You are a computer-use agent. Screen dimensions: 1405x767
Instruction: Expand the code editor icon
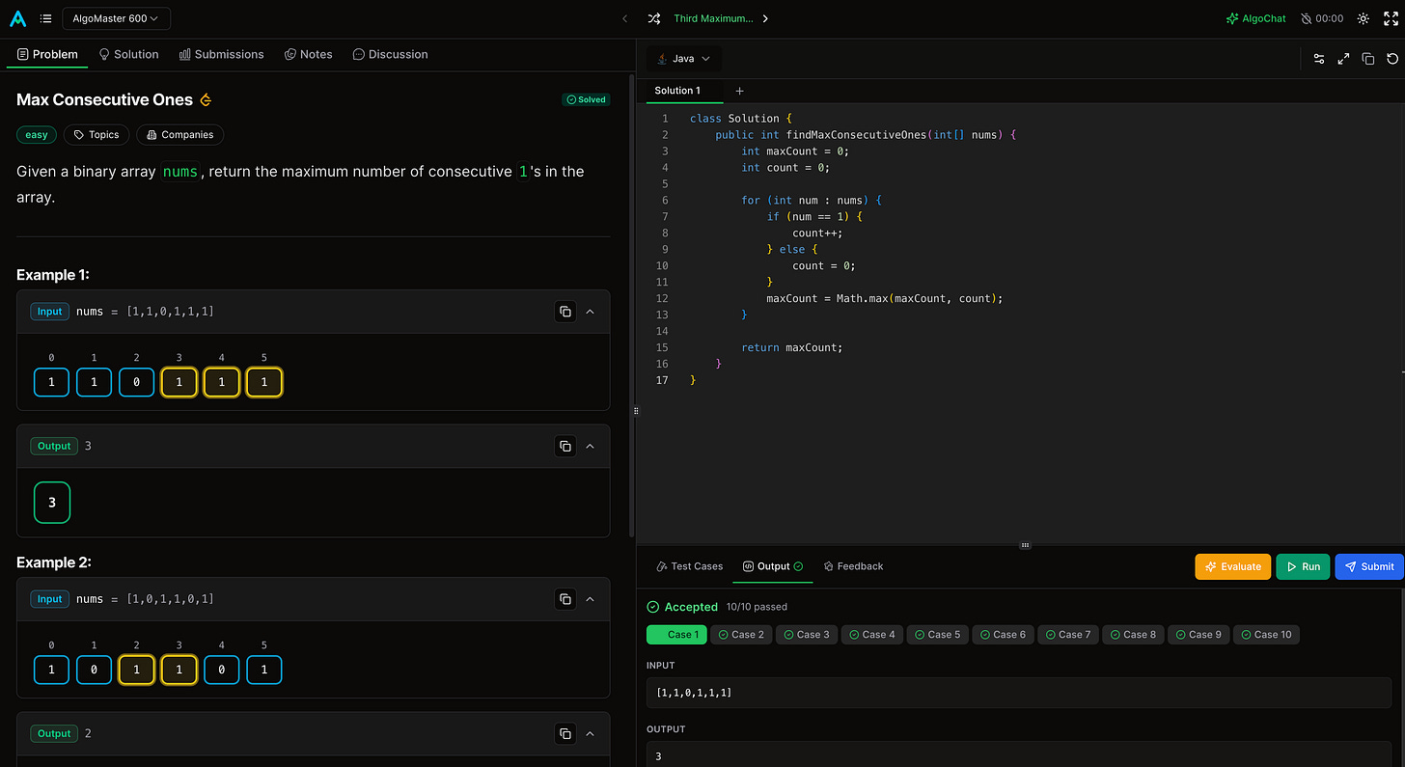point(1343,59)
